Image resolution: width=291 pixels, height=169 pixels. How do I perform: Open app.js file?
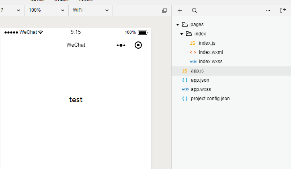pos(231,71)
